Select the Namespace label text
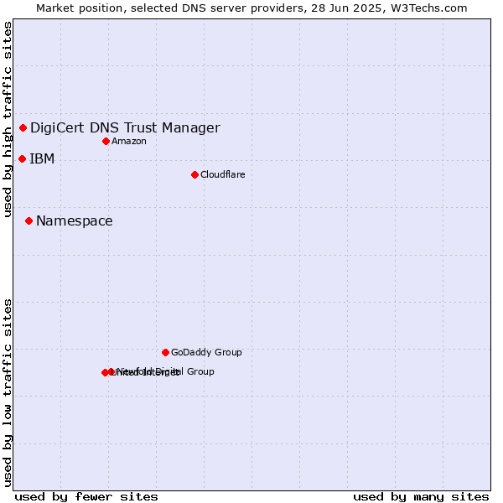Screen dimensions: 503x503 [x=75, y=221]
